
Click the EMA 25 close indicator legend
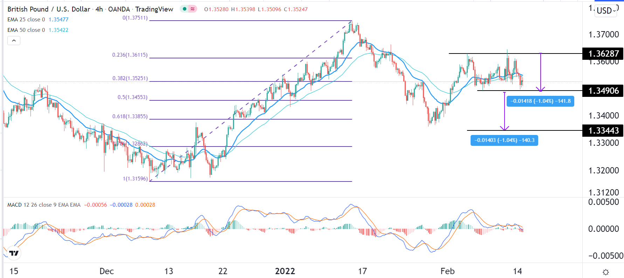26,20
